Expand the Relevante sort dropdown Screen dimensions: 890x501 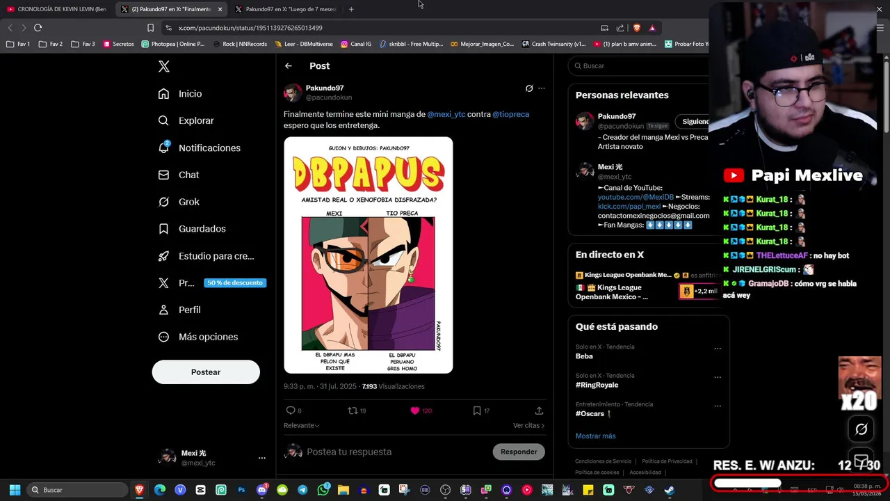pyautogui.click(x=302, y=425)
